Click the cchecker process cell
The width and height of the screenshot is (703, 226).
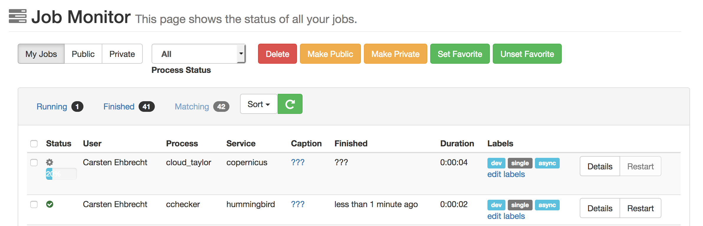click(183, 204)
